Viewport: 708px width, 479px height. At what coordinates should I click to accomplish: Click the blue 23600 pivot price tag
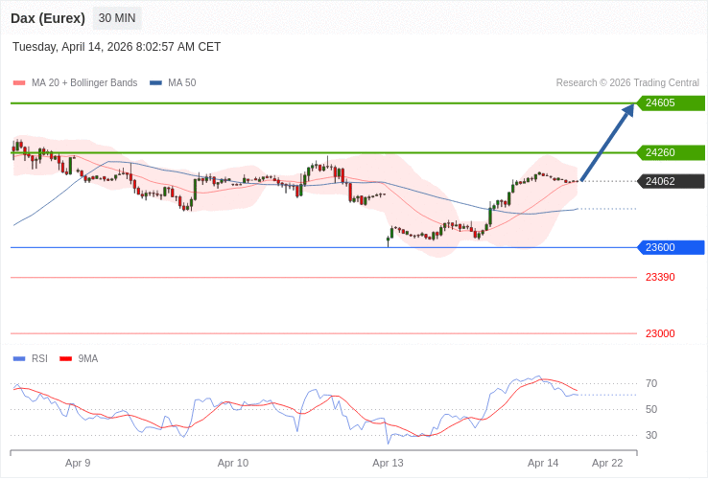click(671, 247)
